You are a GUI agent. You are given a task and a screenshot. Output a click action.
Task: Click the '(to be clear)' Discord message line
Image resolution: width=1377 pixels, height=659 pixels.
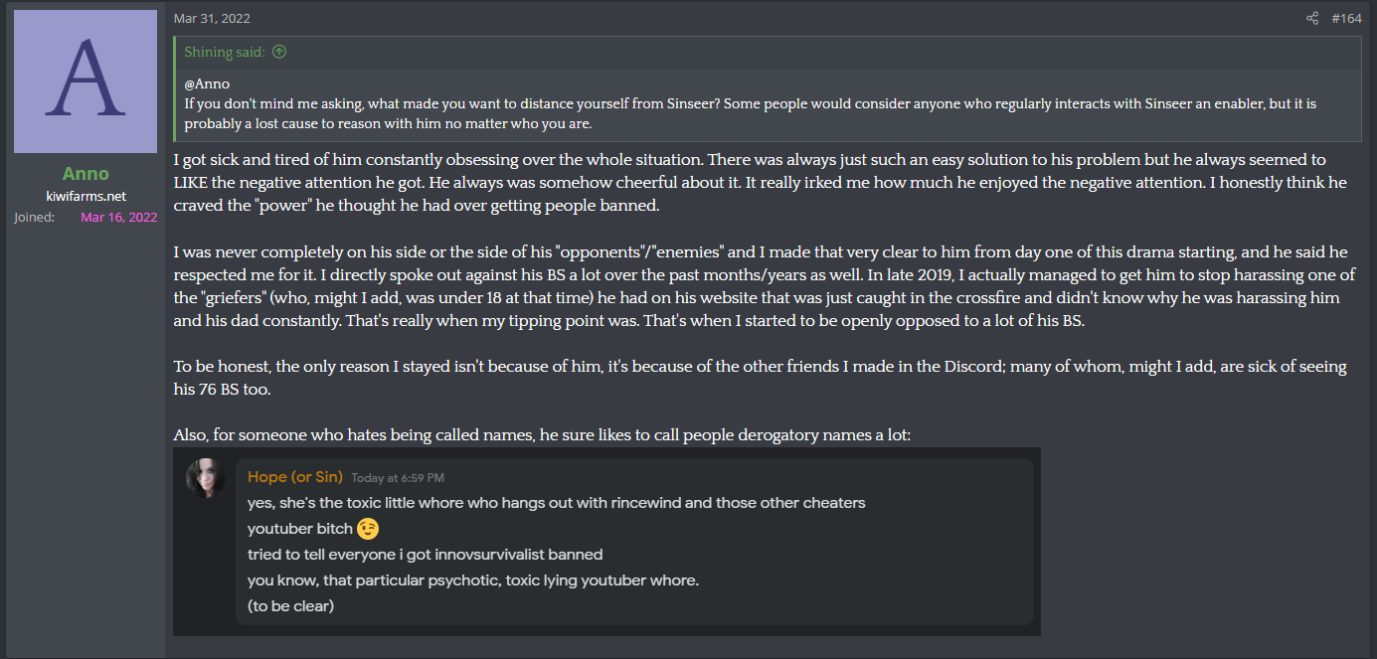point(290,606)
